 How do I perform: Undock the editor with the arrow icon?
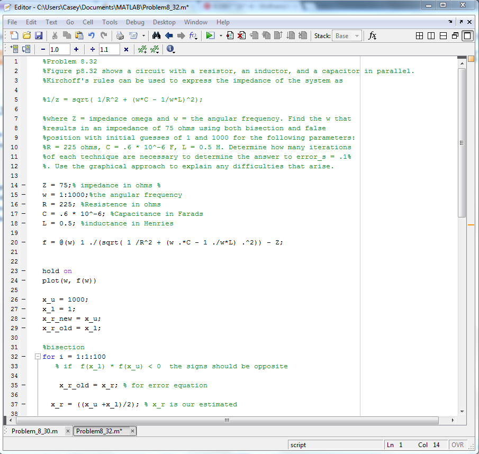(461, 22)
